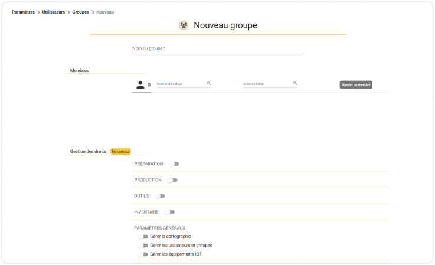Click the group icon beside Nouveau groupe
435x265 pixels.
pyautogui.click(x=184, y=25)
